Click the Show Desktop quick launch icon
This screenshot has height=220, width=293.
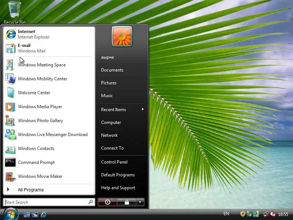tap(26, 214)
